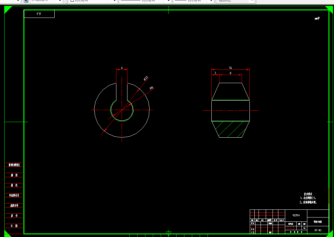Select the 日期 label in left margin table
This screenshot has width=334, height=237.
click(14, 226)
